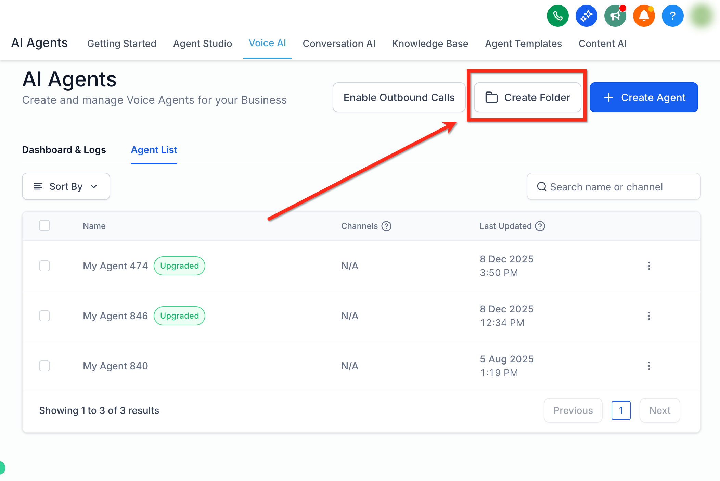Image resolution: width=720 pixels, height=481 pixels.
Task: Check the box for My Agent 840
Action: [44, 366]
